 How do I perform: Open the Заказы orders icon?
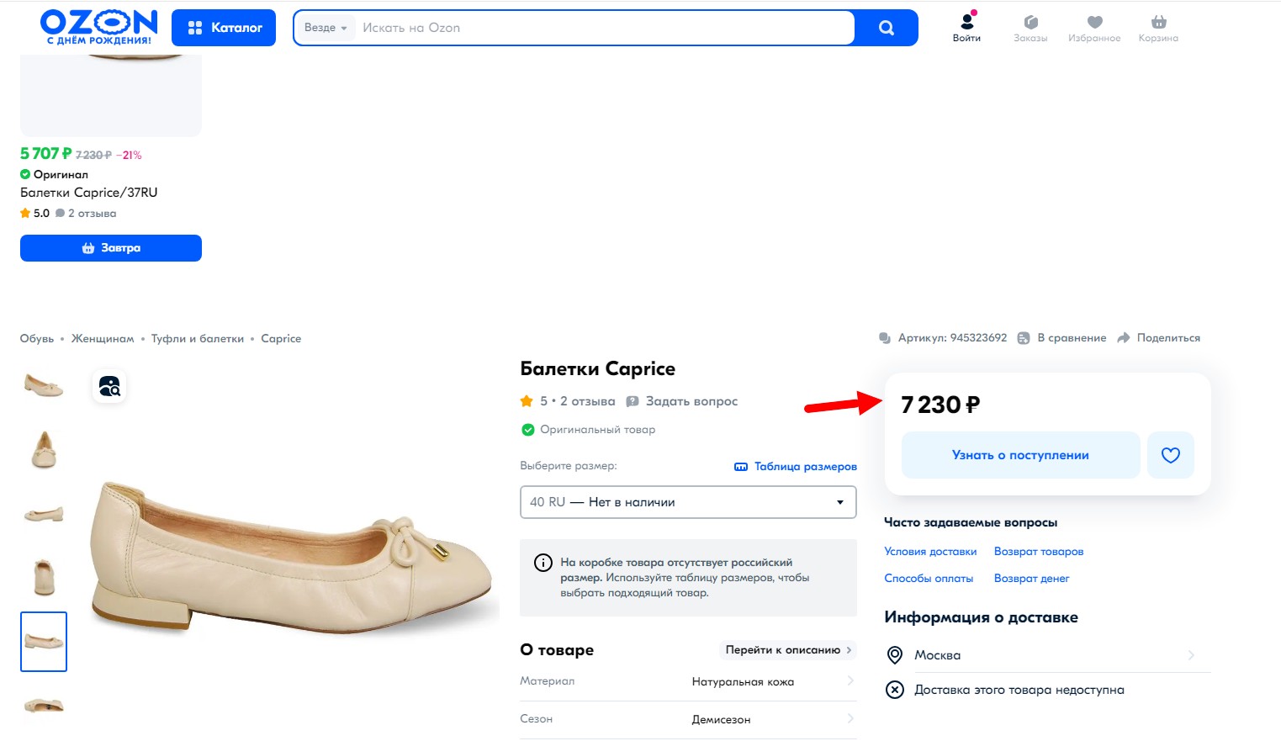1030,28
